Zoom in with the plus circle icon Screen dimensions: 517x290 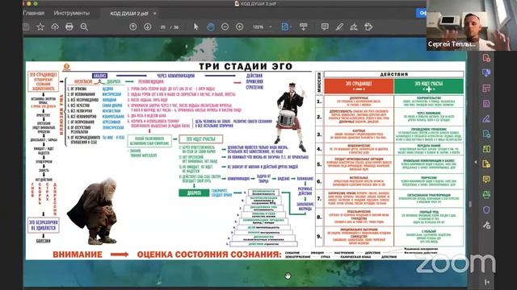240,27
